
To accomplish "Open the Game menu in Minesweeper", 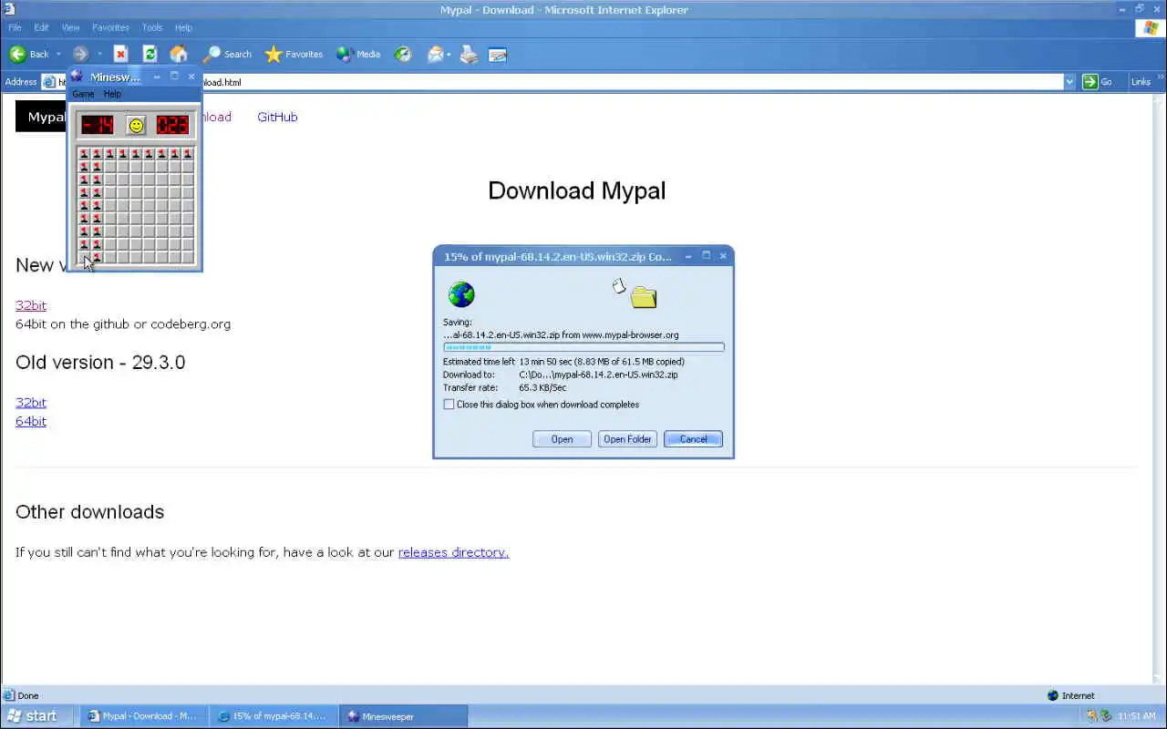I will pos(83,94).
